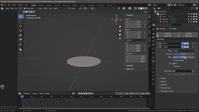Open the Modifier properties wrench tab

(153, 61)
